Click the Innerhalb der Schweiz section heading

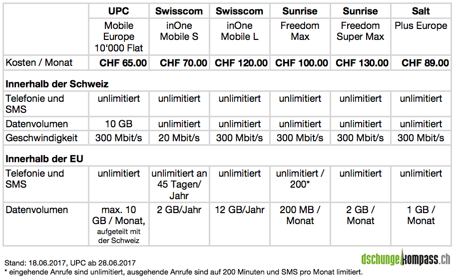(x=57, y=84)
